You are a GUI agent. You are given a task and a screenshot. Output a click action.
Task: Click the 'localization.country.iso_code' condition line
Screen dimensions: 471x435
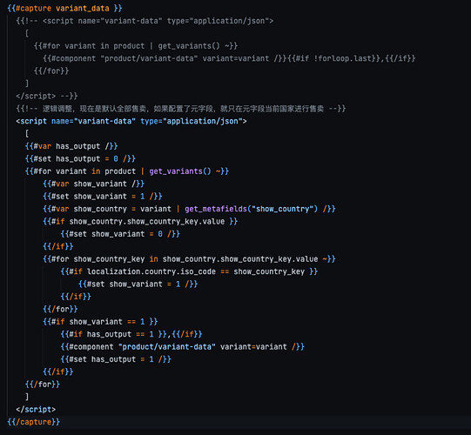pyautogui.click(x=189, y=271)
